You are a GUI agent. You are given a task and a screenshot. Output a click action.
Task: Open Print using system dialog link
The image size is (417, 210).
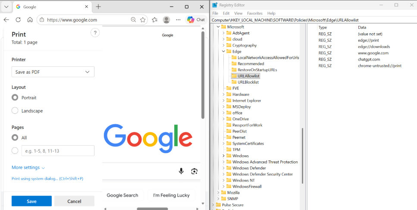pyautogui.click(x=47, y=179)
